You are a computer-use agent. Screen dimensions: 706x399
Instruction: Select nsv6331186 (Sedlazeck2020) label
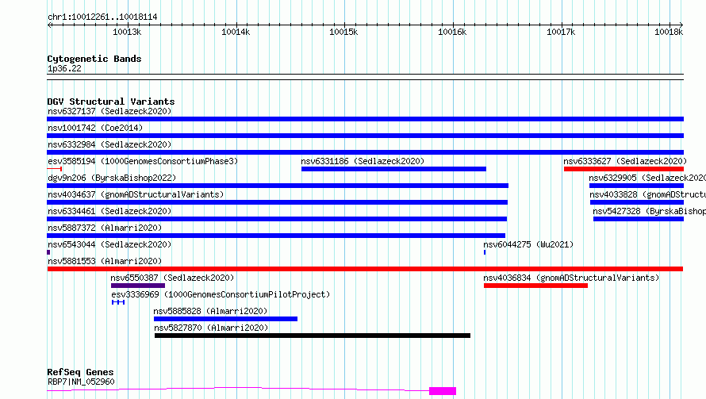[x=363, y=161]
